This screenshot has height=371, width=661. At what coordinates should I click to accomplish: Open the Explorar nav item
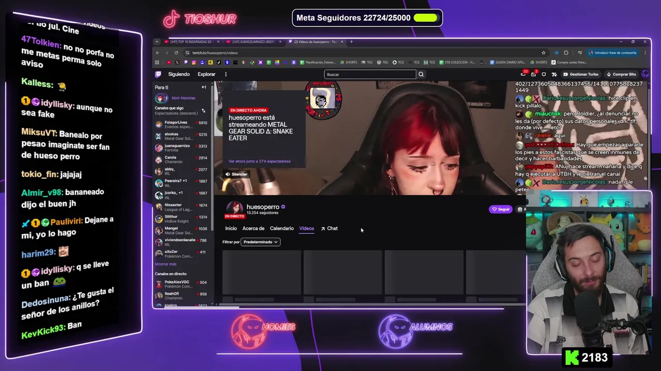[207, 74]
